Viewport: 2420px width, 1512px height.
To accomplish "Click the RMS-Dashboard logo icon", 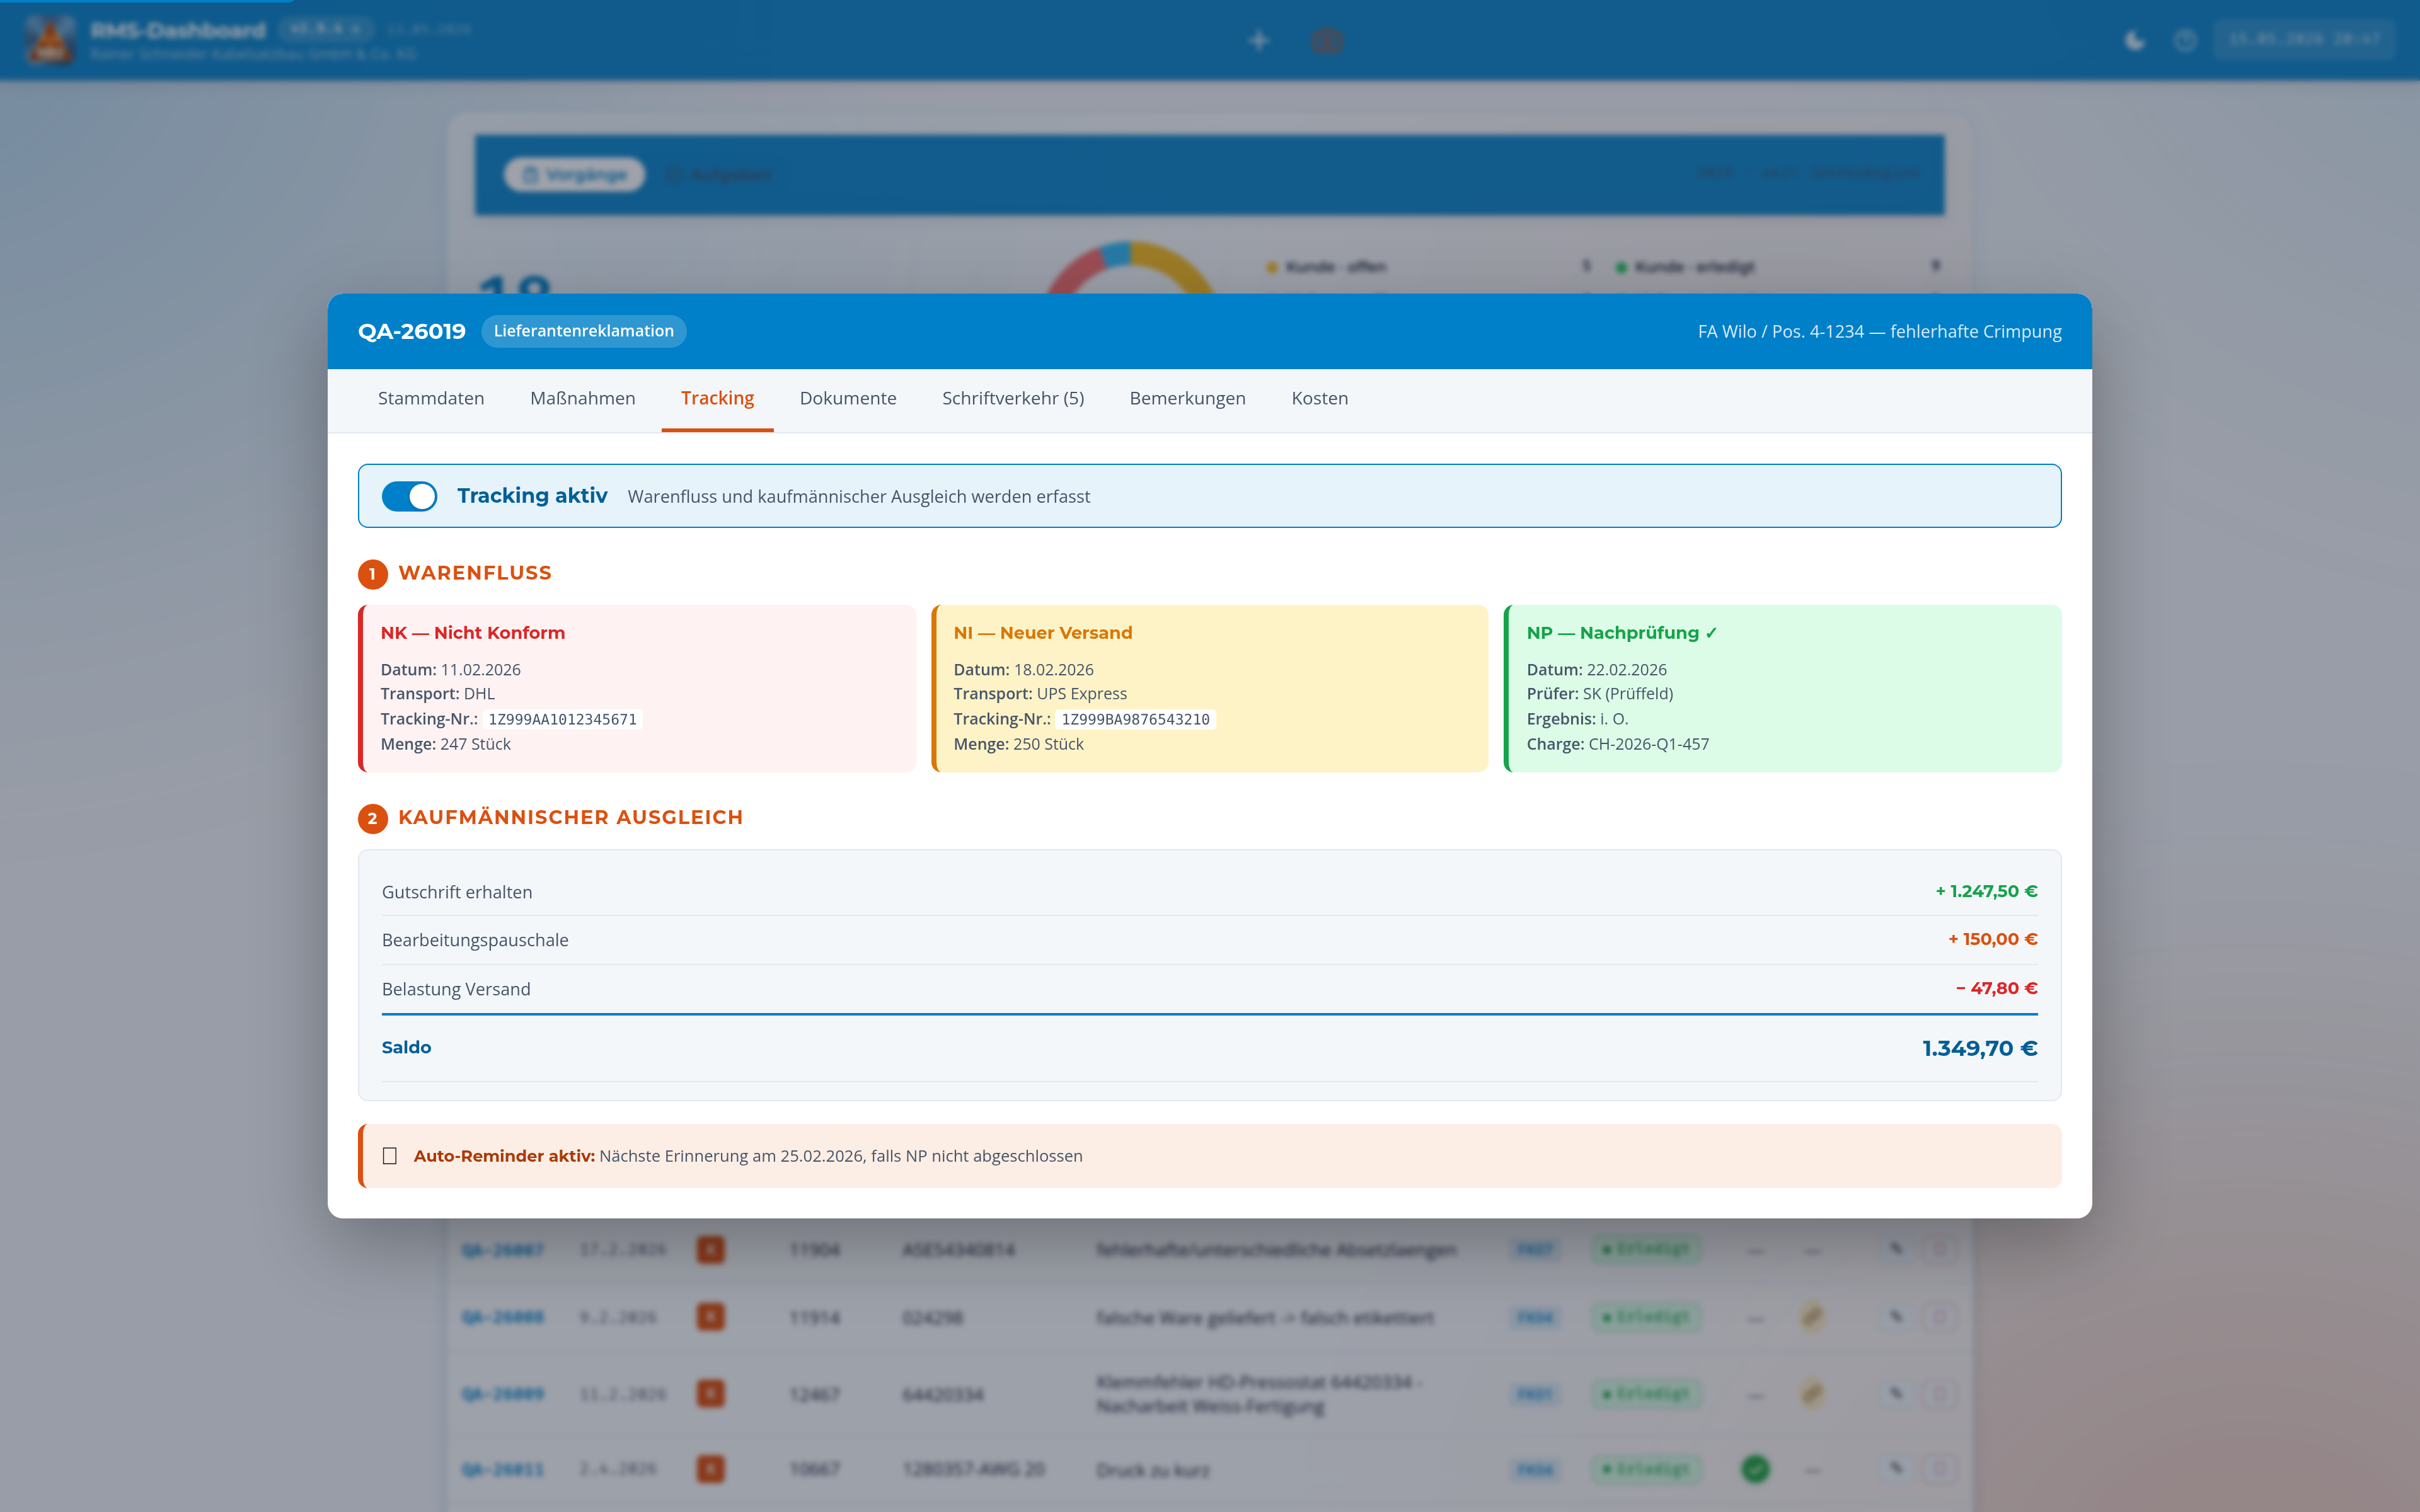I will coord(50,40).
